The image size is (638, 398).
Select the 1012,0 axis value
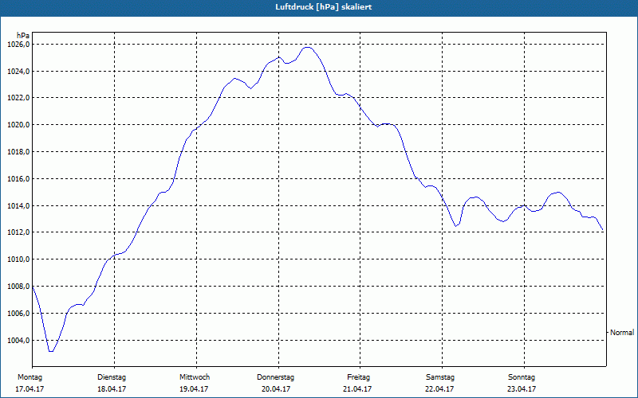pyautogui.click(x=18, y=232)
